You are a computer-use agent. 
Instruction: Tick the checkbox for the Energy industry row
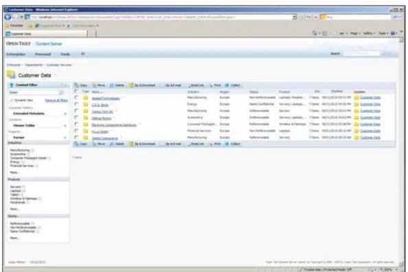76,104
